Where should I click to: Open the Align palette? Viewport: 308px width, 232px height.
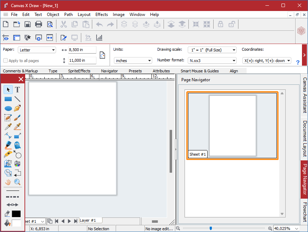click(x=234, y=71)
